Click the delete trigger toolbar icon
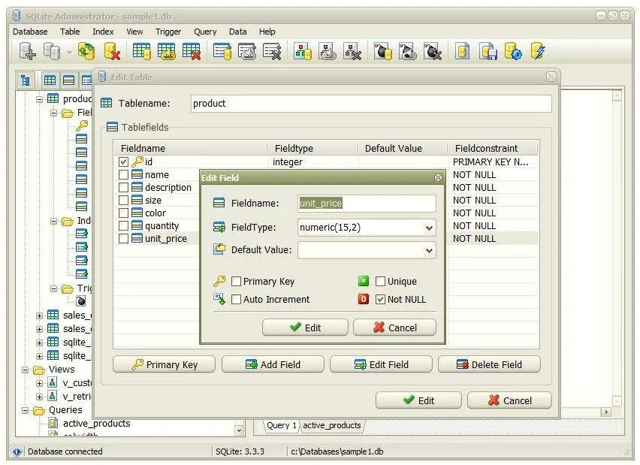 433,51
